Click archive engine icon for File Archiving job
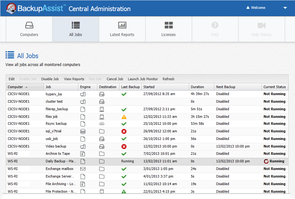295x199 pixels. 83,184
